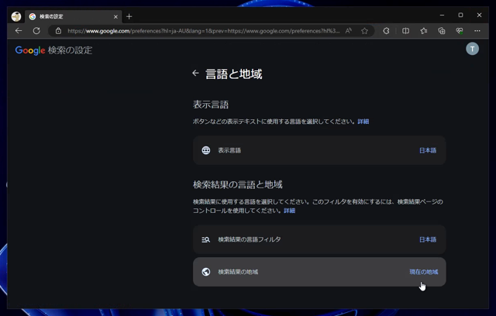Screen dimensions: 496x316
Task: Open 詳細 link under 表示言語 description
Action: pos(363,122)
